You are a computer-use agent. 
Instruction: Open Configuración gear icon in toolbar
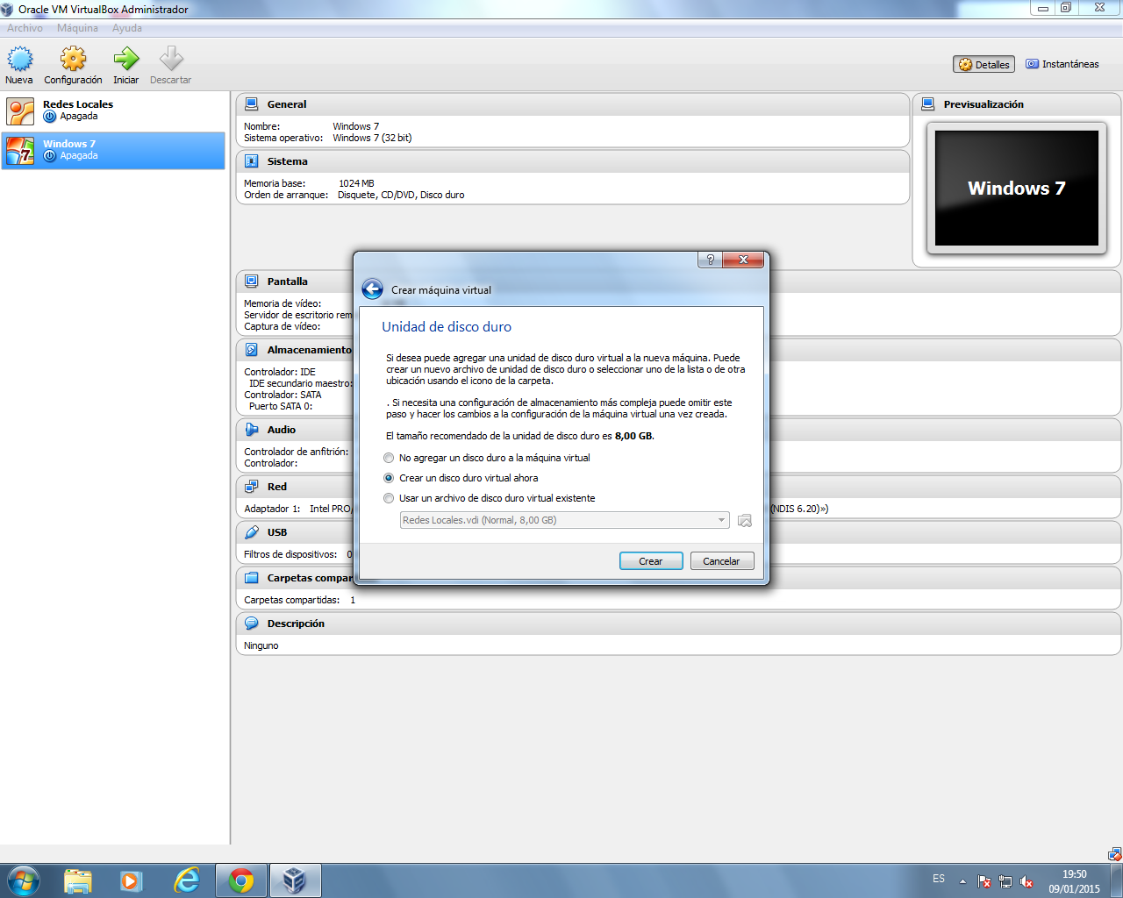coord(73,59)
